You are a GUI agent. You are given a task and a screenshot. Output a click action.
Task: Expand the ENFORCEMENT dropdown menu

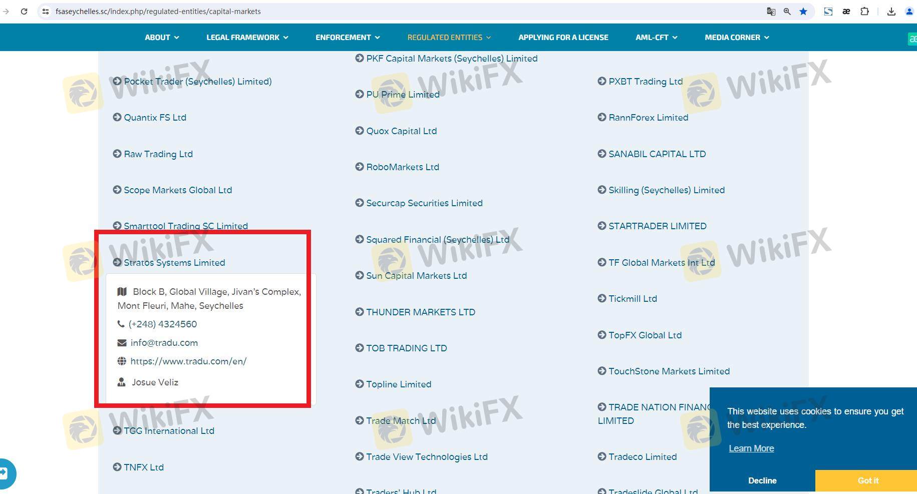pyautogui.click(x=348, y=37)
